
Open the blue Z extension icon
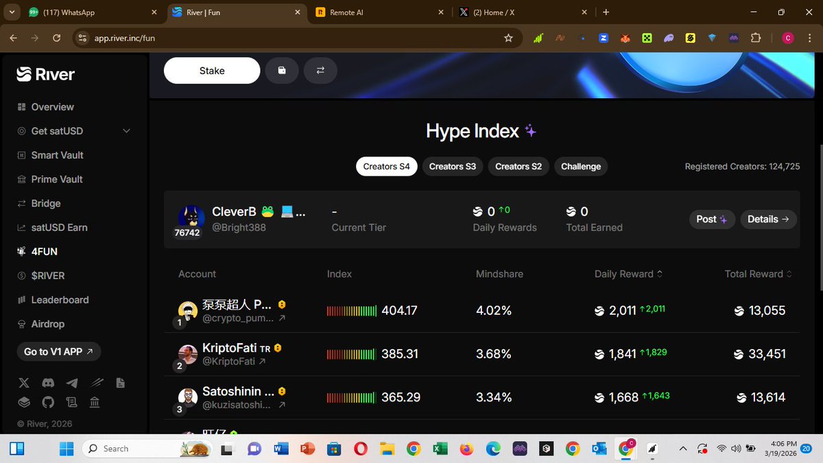(x=604, y=38)
